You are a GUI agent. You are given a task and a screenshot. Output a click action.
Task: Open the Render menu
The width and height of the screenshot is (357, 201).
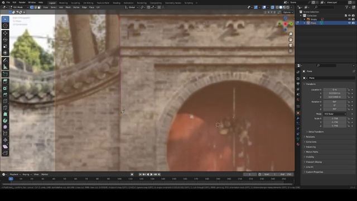point(22,2)
